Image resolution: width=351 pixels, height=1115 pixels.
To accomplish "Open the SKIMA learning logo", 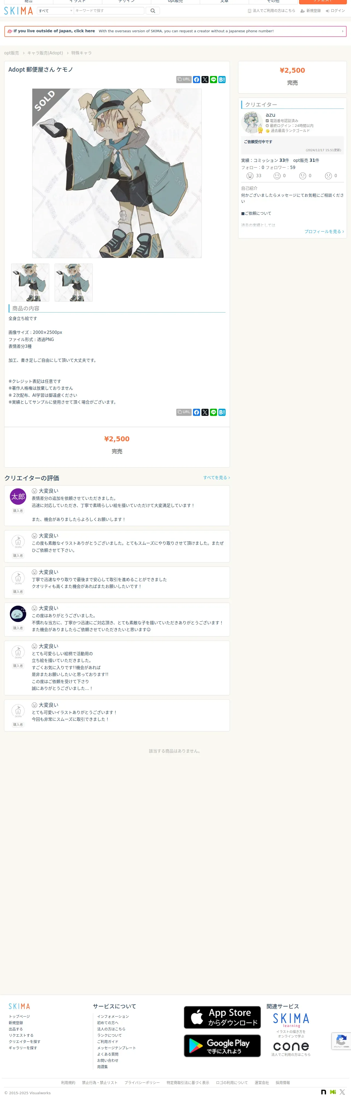I will pyautogui.click(x=291, y=1020).
